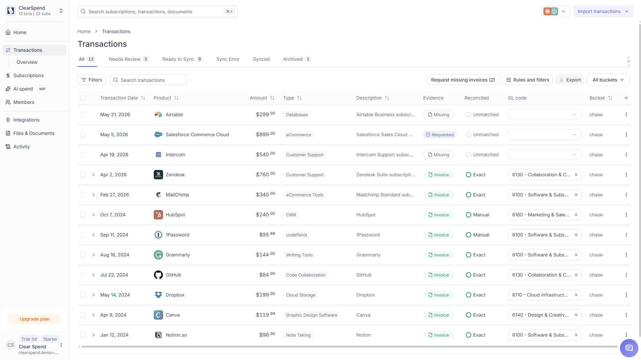The height and width of the screenshot is (360, 641).
Task: Open account options next to Clear Spend
Action: [x=61, y=345]
